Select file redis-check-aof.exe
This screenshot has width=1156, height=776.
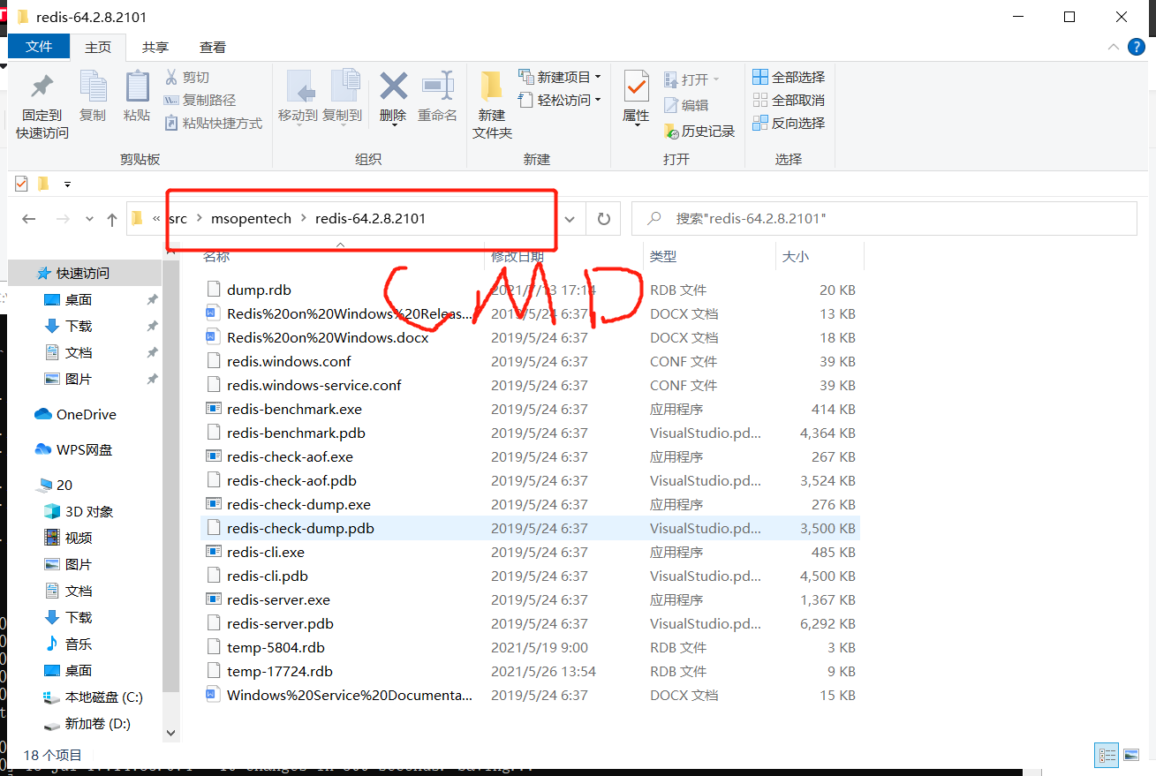[x=290, y=456]
